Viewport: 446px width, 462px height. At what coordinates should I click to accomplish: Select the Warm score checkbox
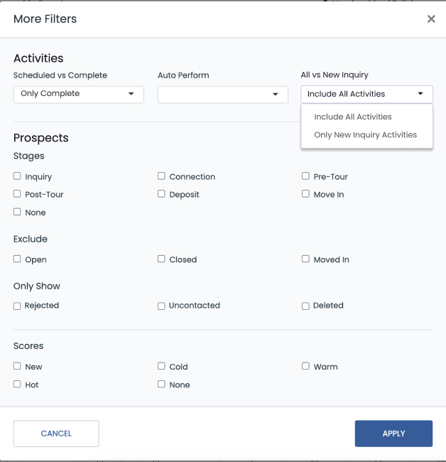[x=305, y=366]
